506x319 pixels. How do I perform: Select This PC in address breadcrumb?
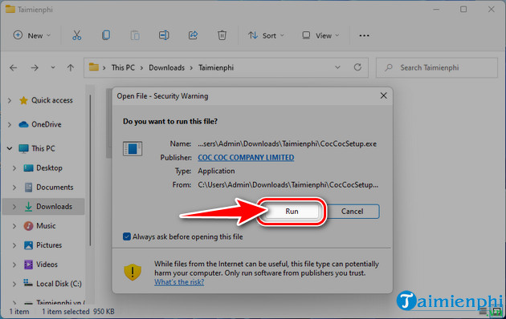click(x=123, y=67)
